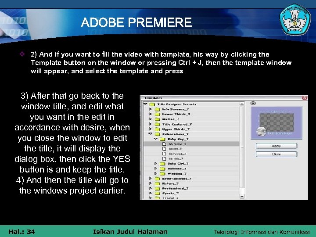Click the template list vertical scrollbar track
The width and height of the screenshot is (316, 237).
pyautogui.click(x=242, y=150)
